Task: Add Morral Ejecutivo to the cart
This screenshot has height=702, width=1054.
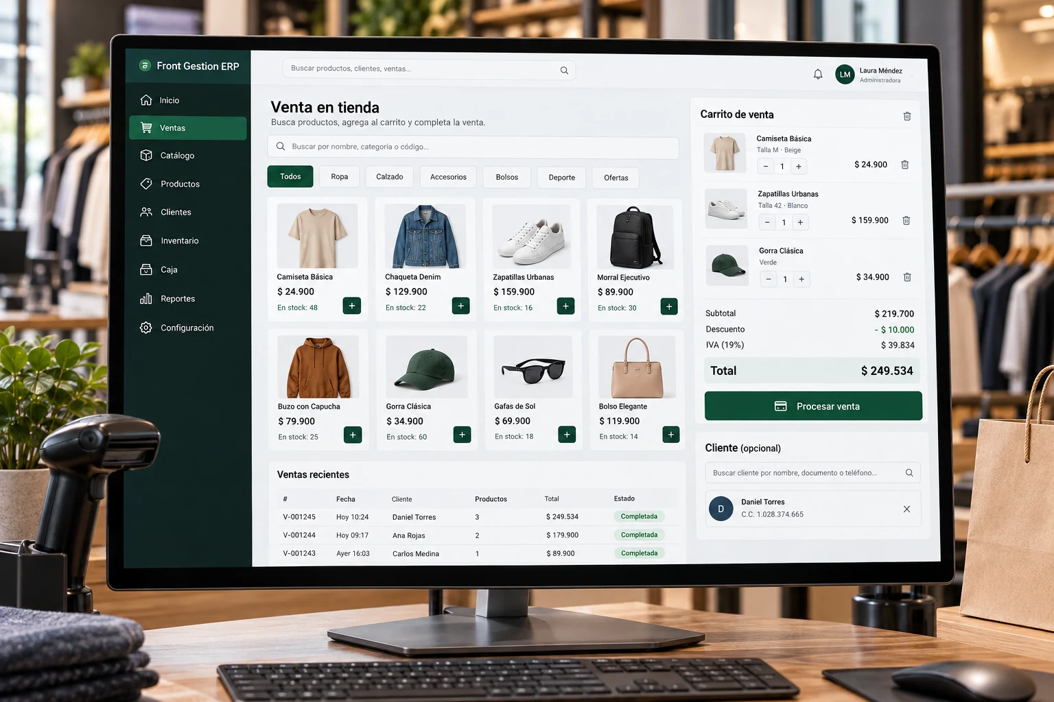Action: click(669, 306)
